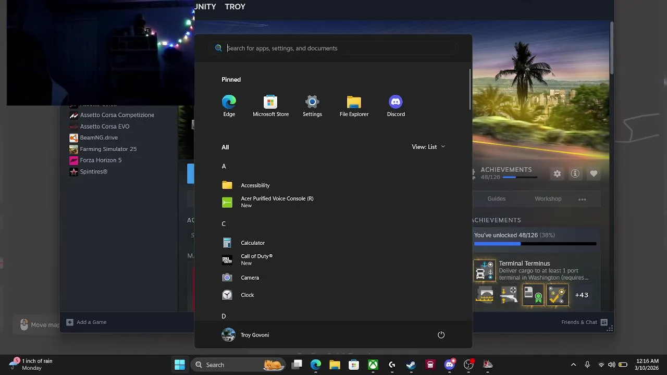Jump to letter D section header

point(224,316)
